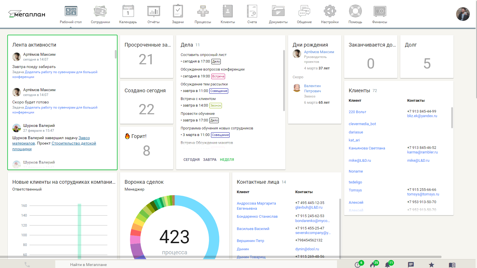Click the green bar in Новые клиенты chart
Image resolution: width=477 pixels, height=268 pixels.
pyautogui.click(x=79, y=231)
